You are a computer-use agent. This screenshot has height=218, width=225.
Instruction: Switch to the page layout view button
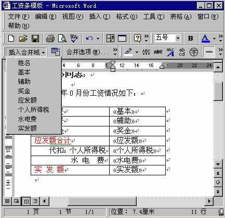tap(26, 201)
